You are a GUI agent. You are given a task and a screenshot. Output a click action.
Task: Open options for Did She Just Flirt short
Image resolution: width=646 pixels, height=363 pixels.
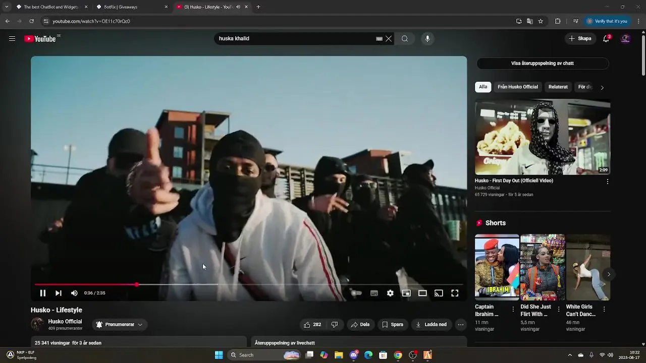(x=559, y=309)
